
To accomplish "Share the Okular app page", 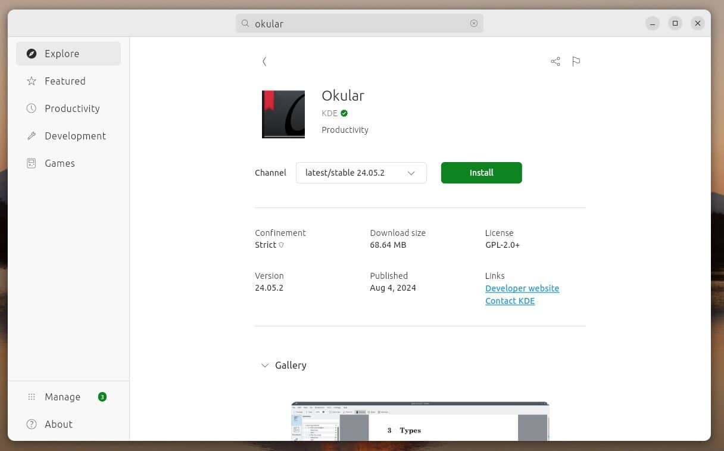I will [555, 61].
